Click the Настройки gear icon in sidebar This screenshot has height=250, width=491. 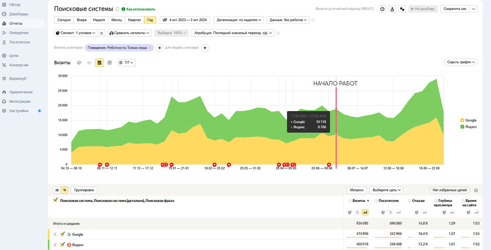pyautogui.click(x=4, y=111)
